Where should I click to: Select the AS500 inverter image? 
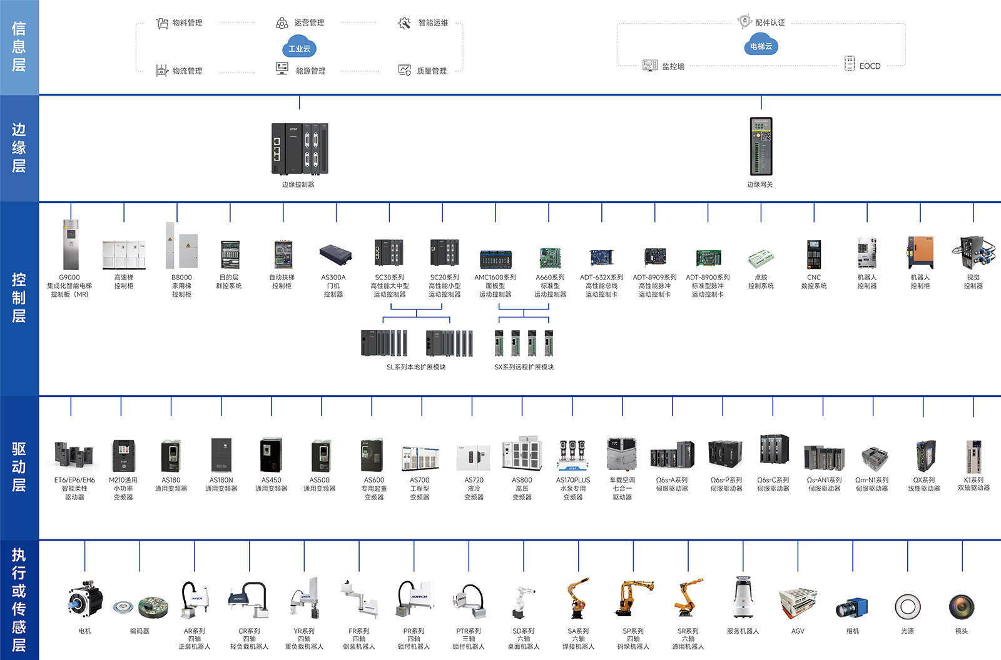pyautogui.click(x=321, y=456)
